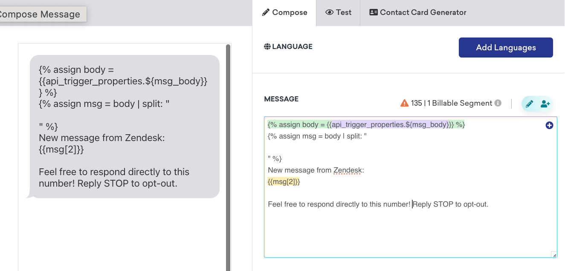
Task: Click the pencil edit icon above message box
Action: 529,104
